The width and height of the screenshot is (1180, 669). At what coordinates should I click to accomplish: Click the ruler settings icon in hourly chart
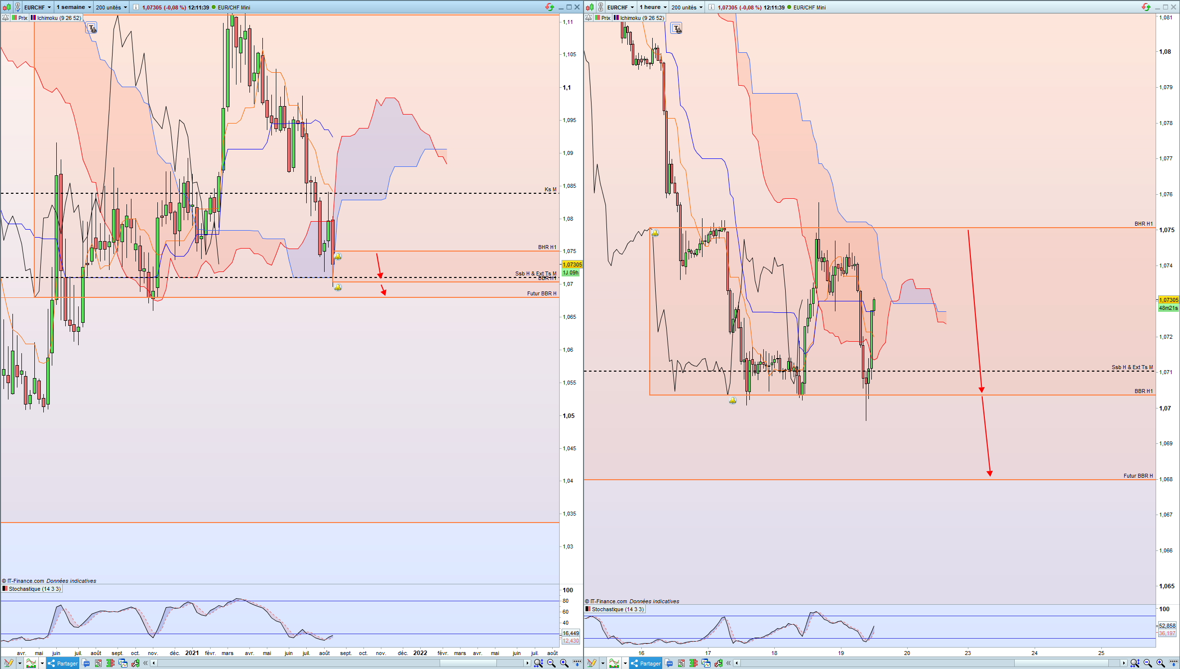pos(1174,663)
